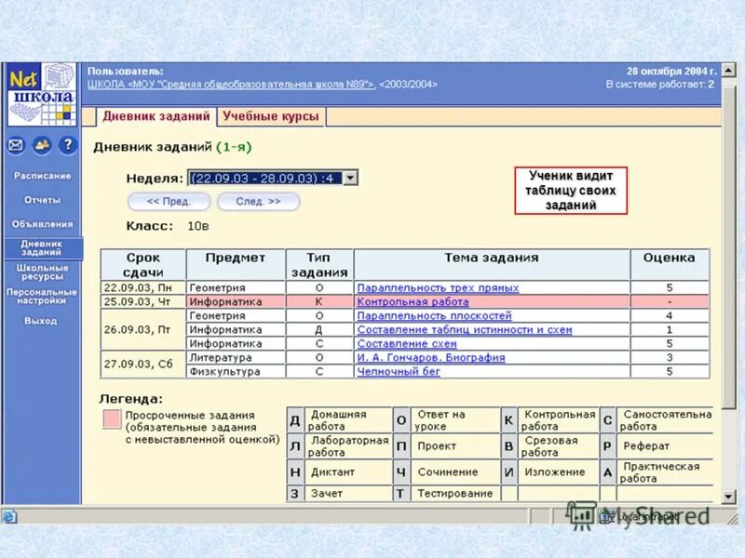Open the users forum icon
Screen dimensions: 745x558
[x=42, y=145]
